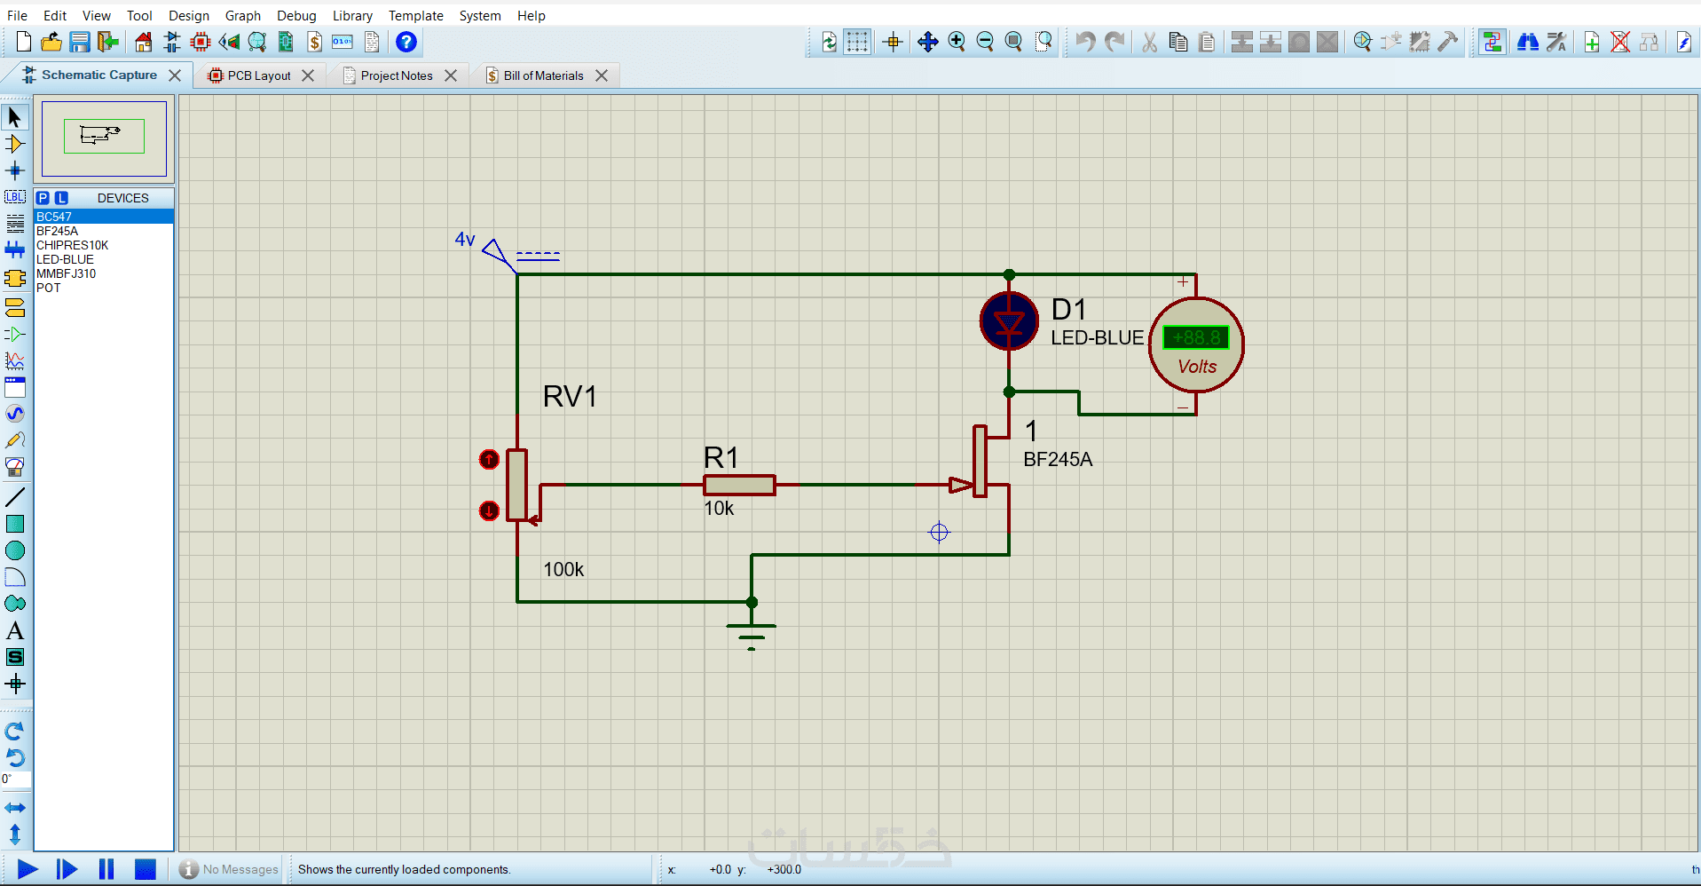Select the 2D text 'A' tool
Viewport: 1701px width, 886px height.
point(15,630)
